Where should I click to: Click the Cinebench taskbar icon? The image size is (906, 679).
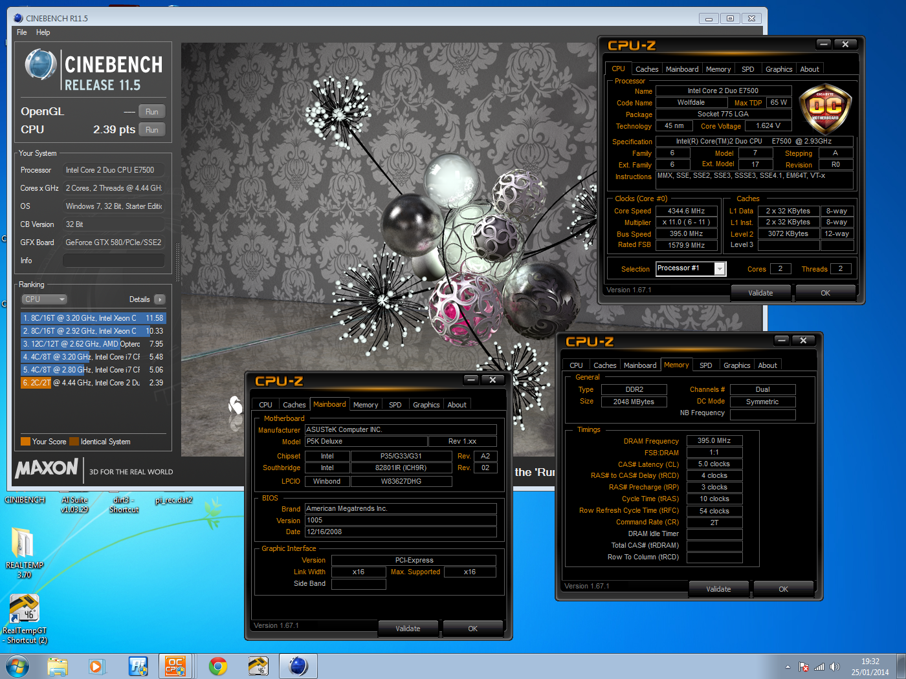click(x=298, y=665)
